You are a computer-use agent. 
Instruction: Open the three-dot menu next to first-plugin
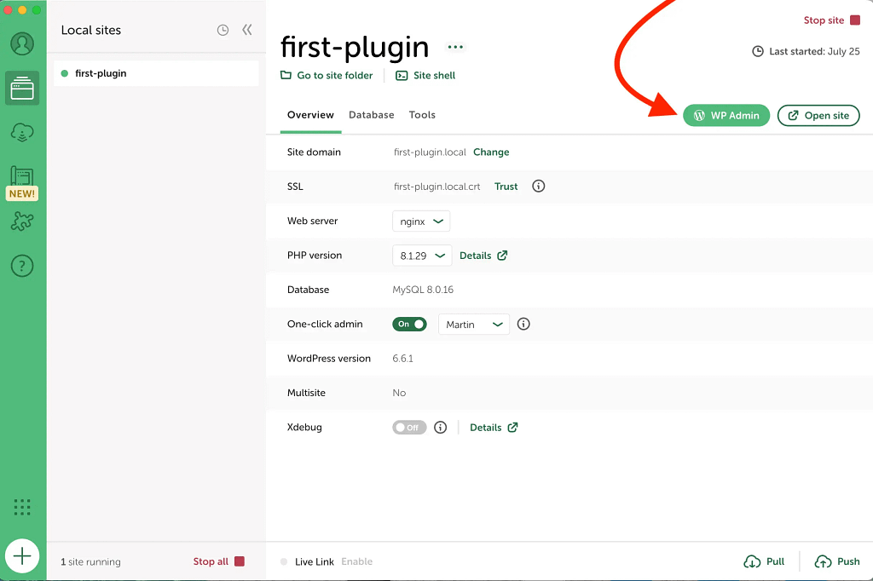(x=455, y=47)
